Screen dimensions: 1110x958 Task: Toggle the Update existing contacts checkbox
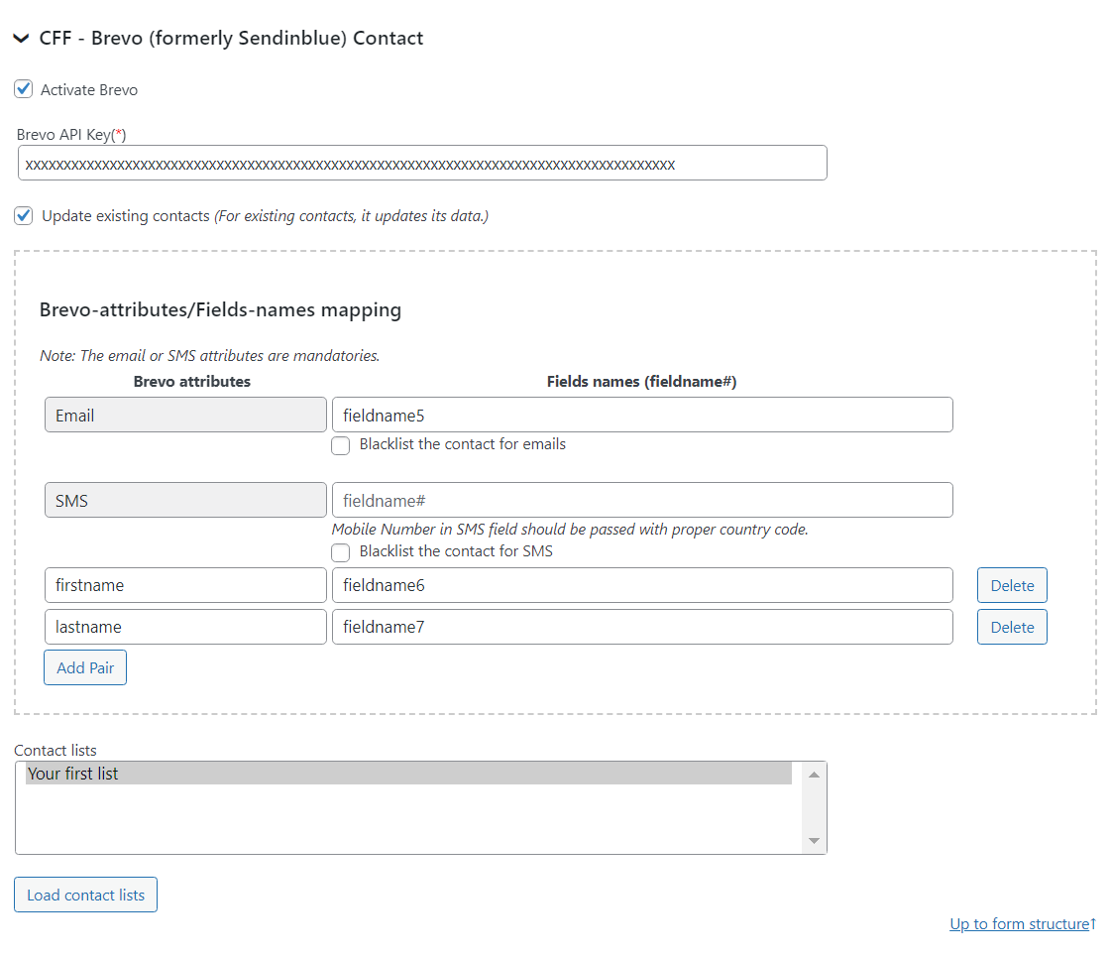coord(24,215)
